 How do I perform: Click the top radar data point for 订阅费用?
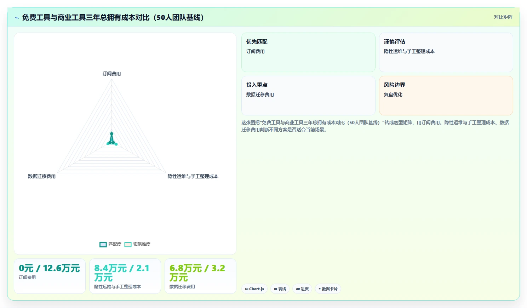(x=111, y=133)
